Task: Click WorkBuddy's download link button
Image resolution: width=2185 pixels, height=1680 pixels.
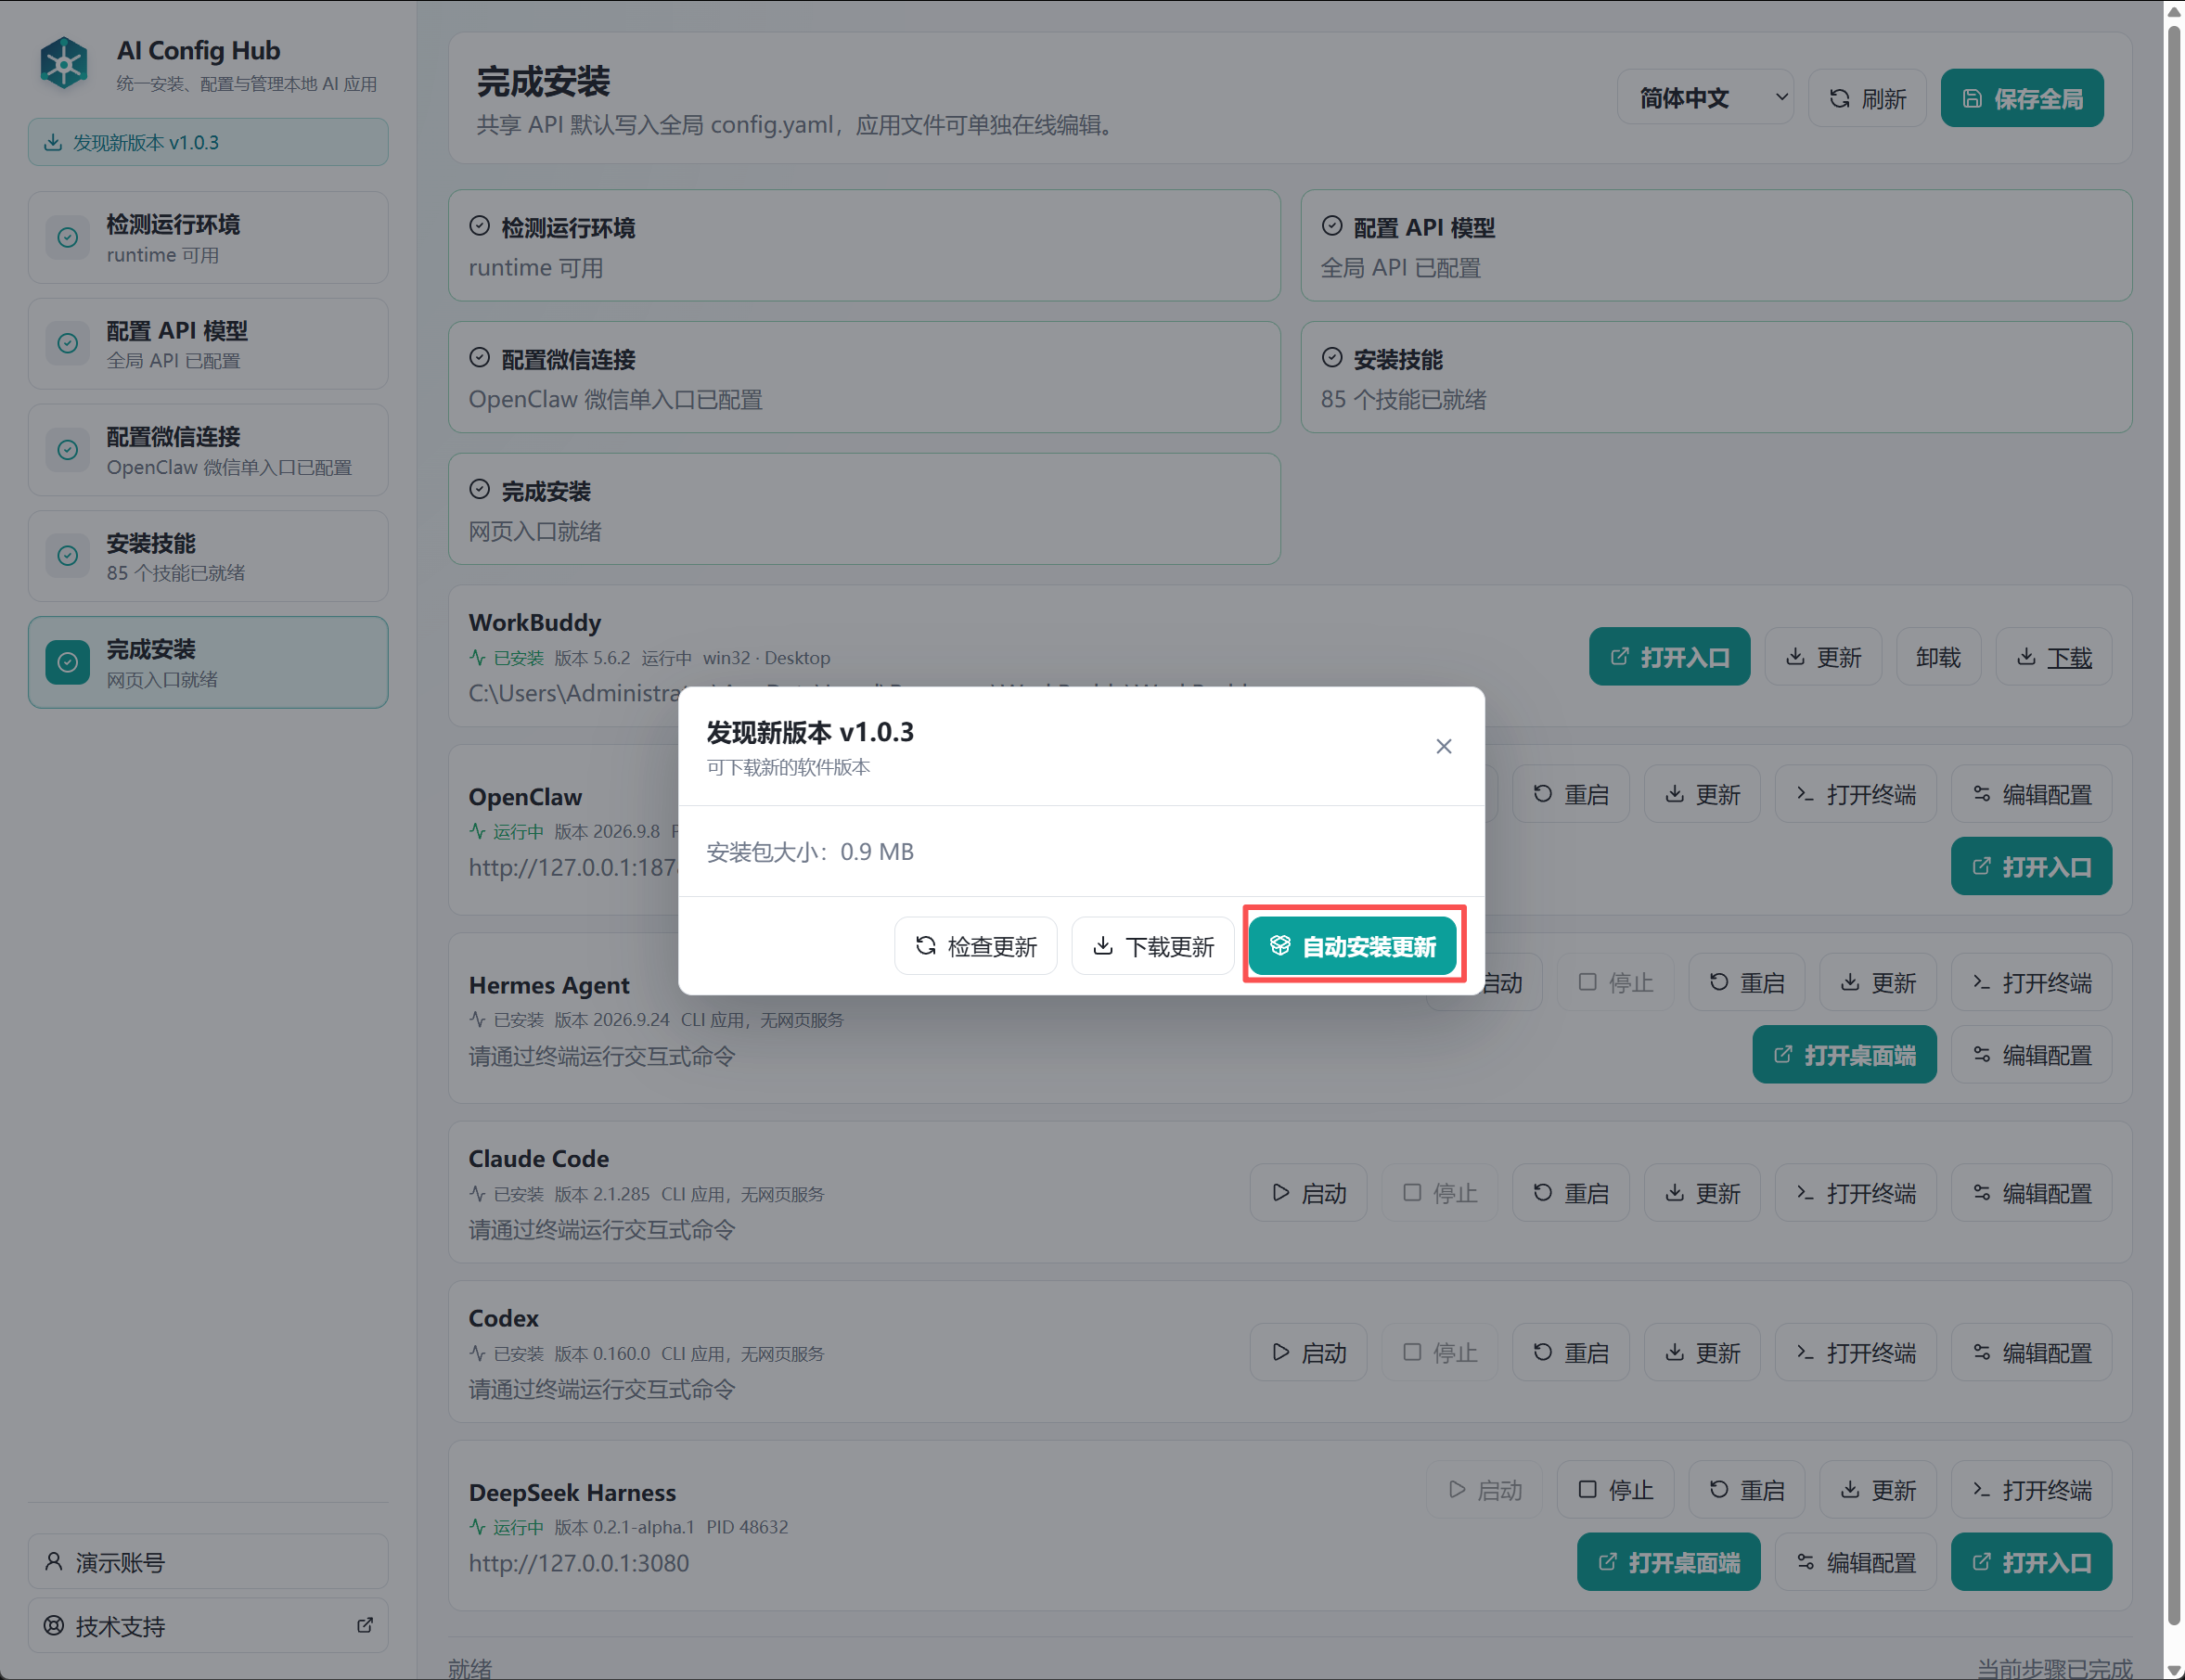Action: 2053,657
